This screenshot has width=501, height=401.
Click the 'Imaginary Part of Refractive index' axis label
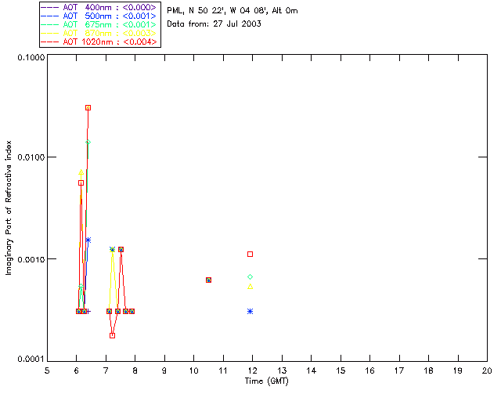(9, 208)
